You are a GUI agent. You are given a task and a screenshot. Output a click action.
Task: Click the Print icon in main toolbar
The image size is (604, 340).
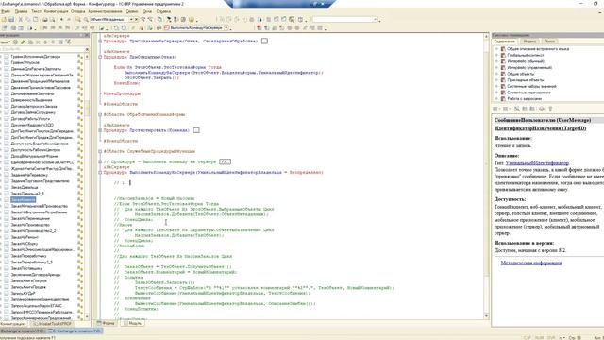tap(44, 19)
